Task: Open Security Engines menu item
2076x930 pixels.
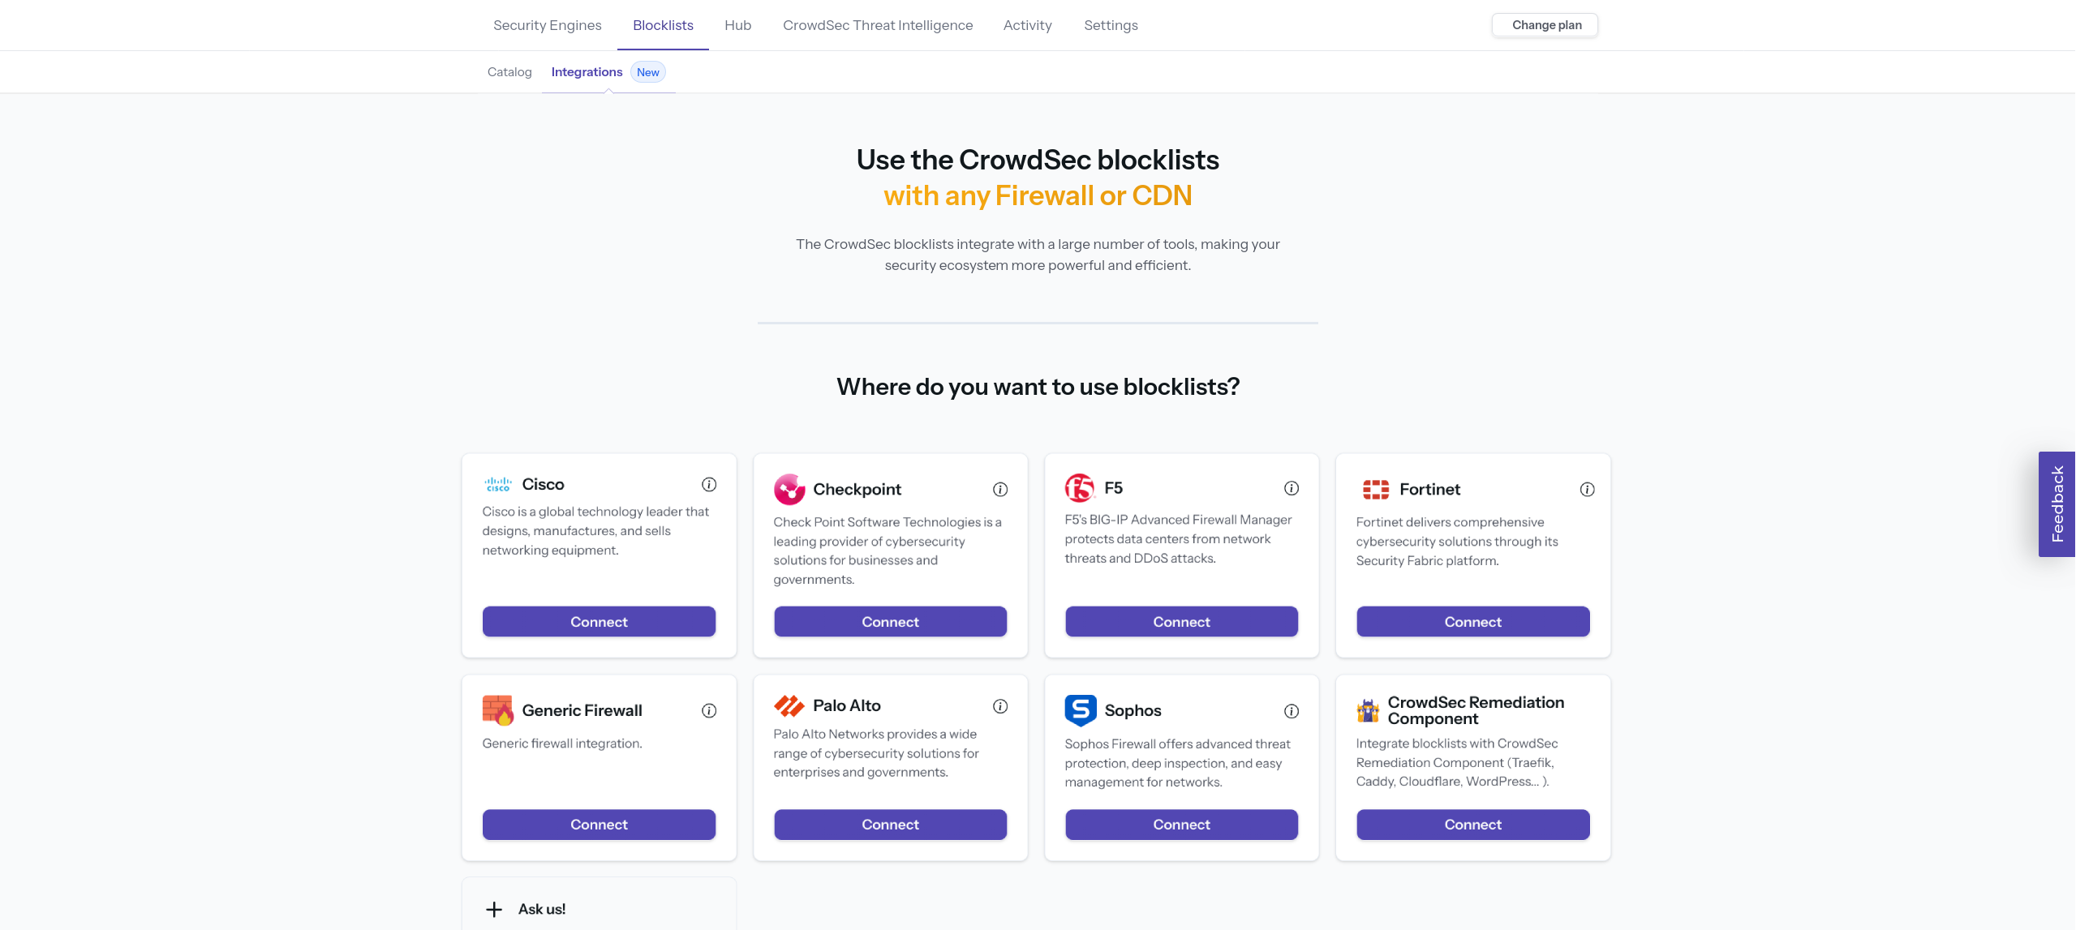Action: [x=547, y=25]
